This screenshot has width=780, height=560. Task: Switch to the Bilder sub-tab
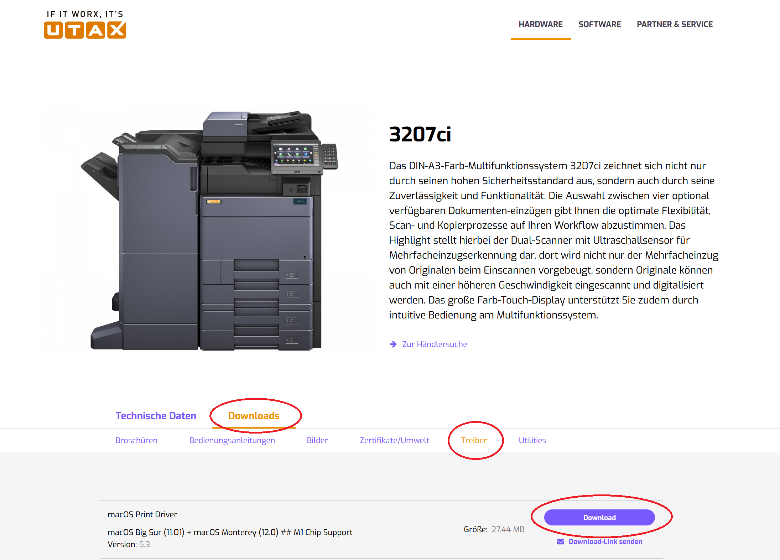tap(317, 440)
